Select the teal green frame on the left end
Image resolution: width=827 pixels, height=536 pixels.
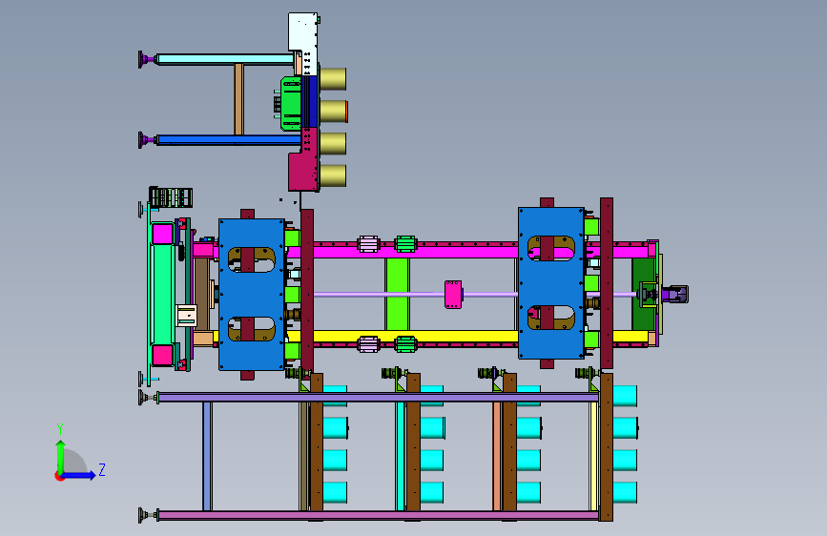[162, 296]
